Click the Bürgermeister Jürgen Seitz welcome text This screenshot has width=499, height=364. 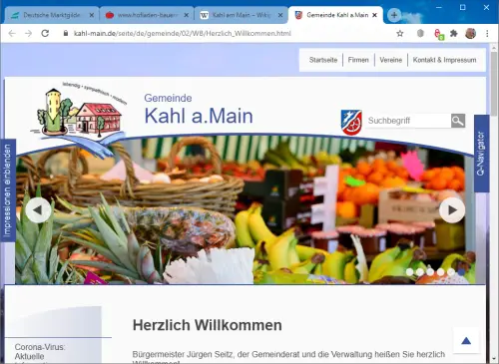[x=288, y=354]
